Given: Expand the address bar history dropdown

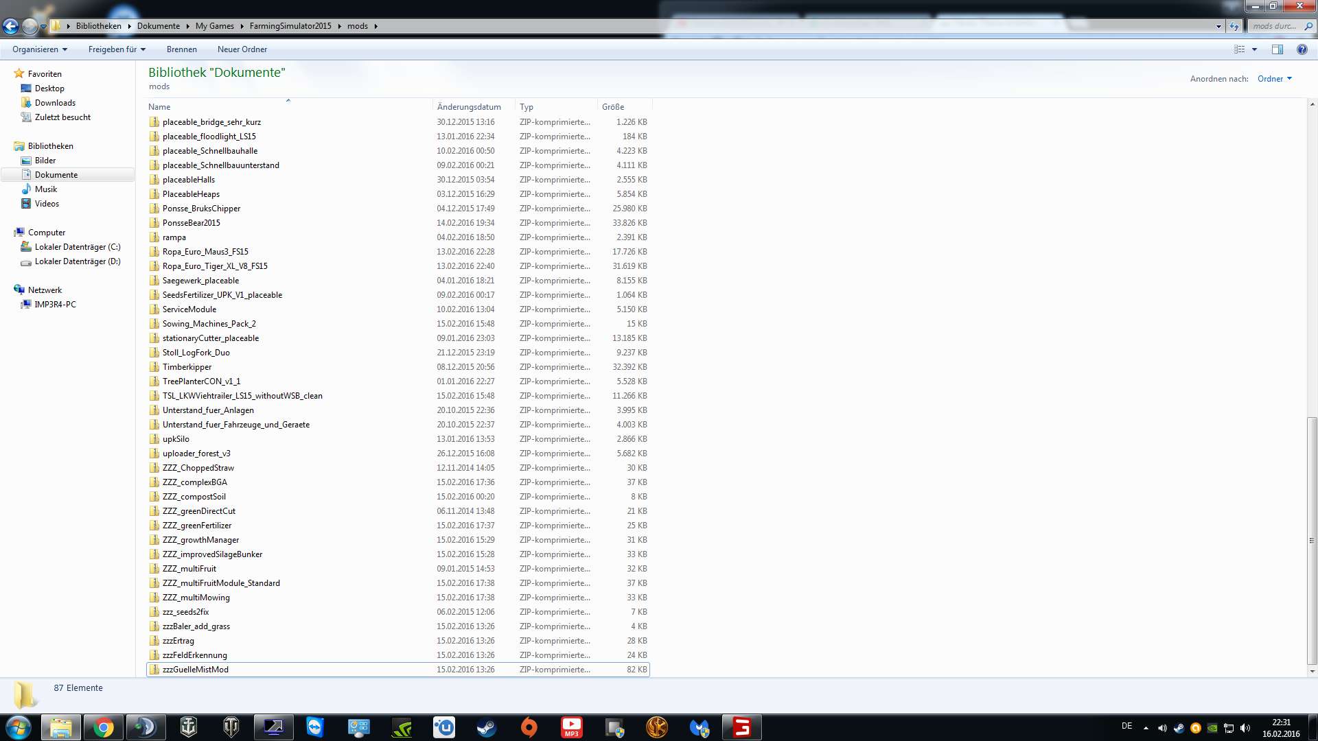Looking at the screenshot, I should click(x=1218, y=26).
